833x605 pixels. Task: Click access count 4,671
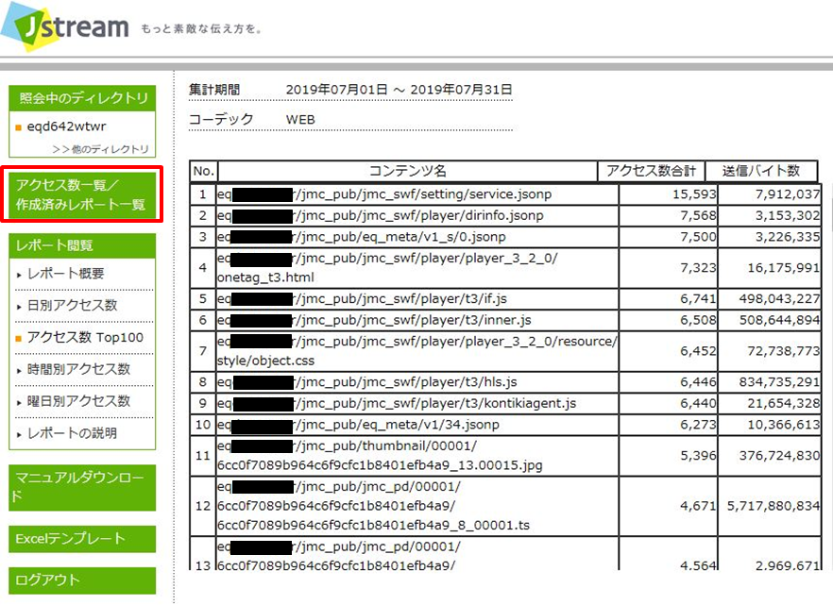[698, 506]
